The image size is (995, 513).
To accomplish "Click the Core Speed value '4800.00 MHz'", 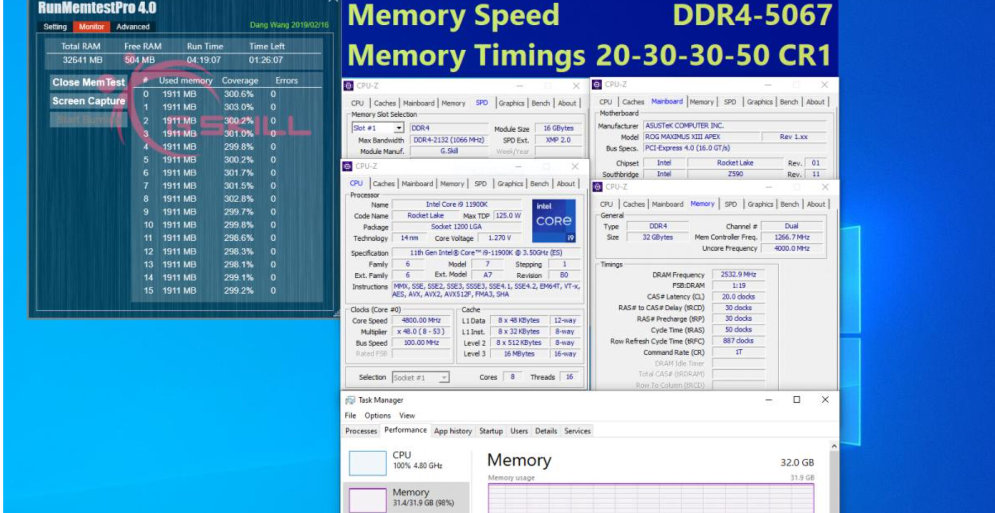I will click(421, 321).
